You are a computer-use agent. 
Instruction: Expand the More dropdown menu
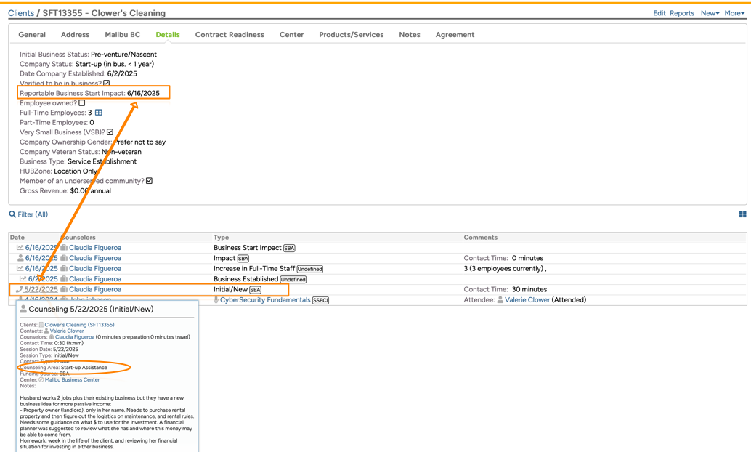734,13
